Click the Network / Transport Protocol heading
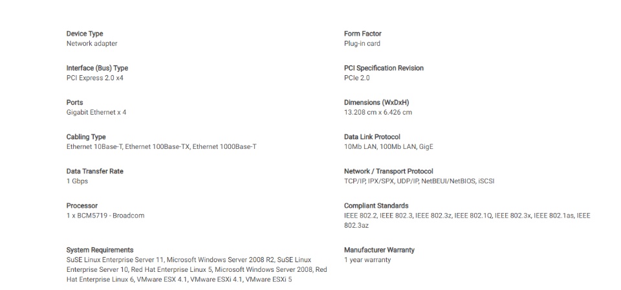The width and height of the screenshot is (621, 290). point(389,172)
